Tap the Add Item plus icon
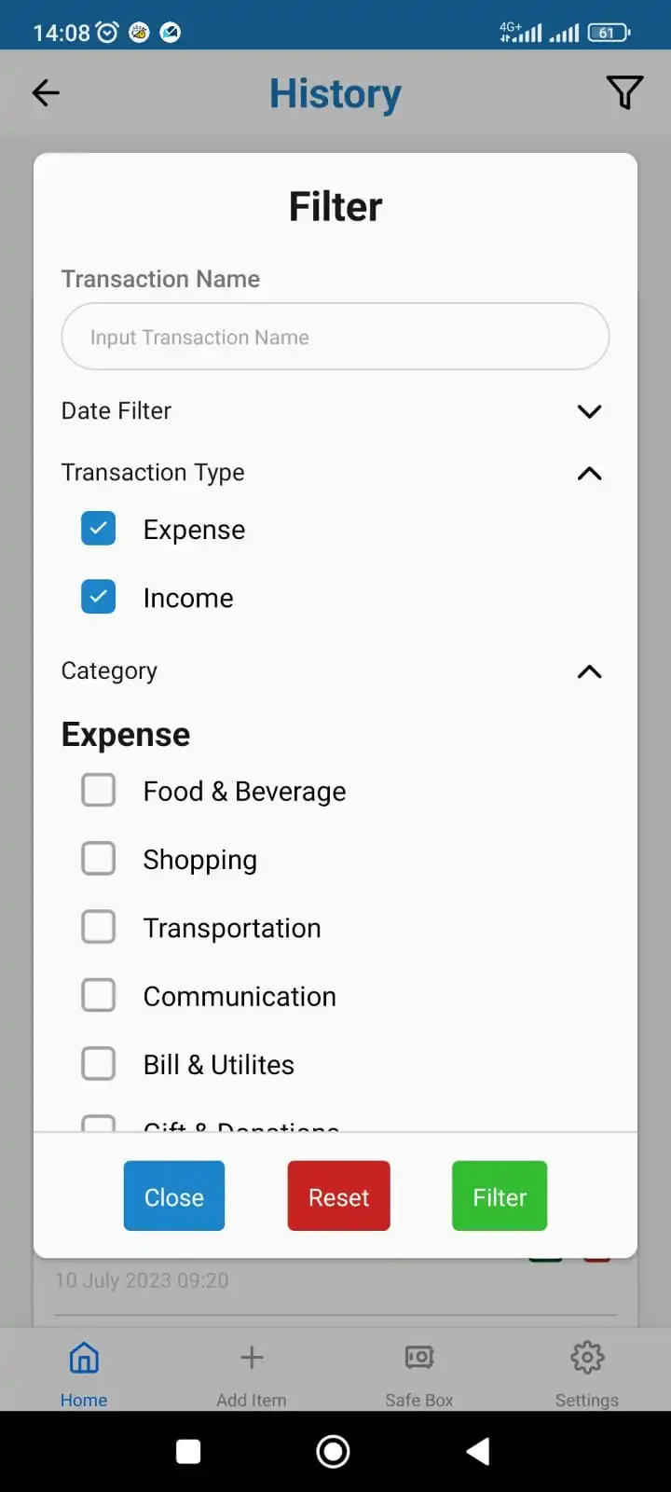 coord(252,1358)
